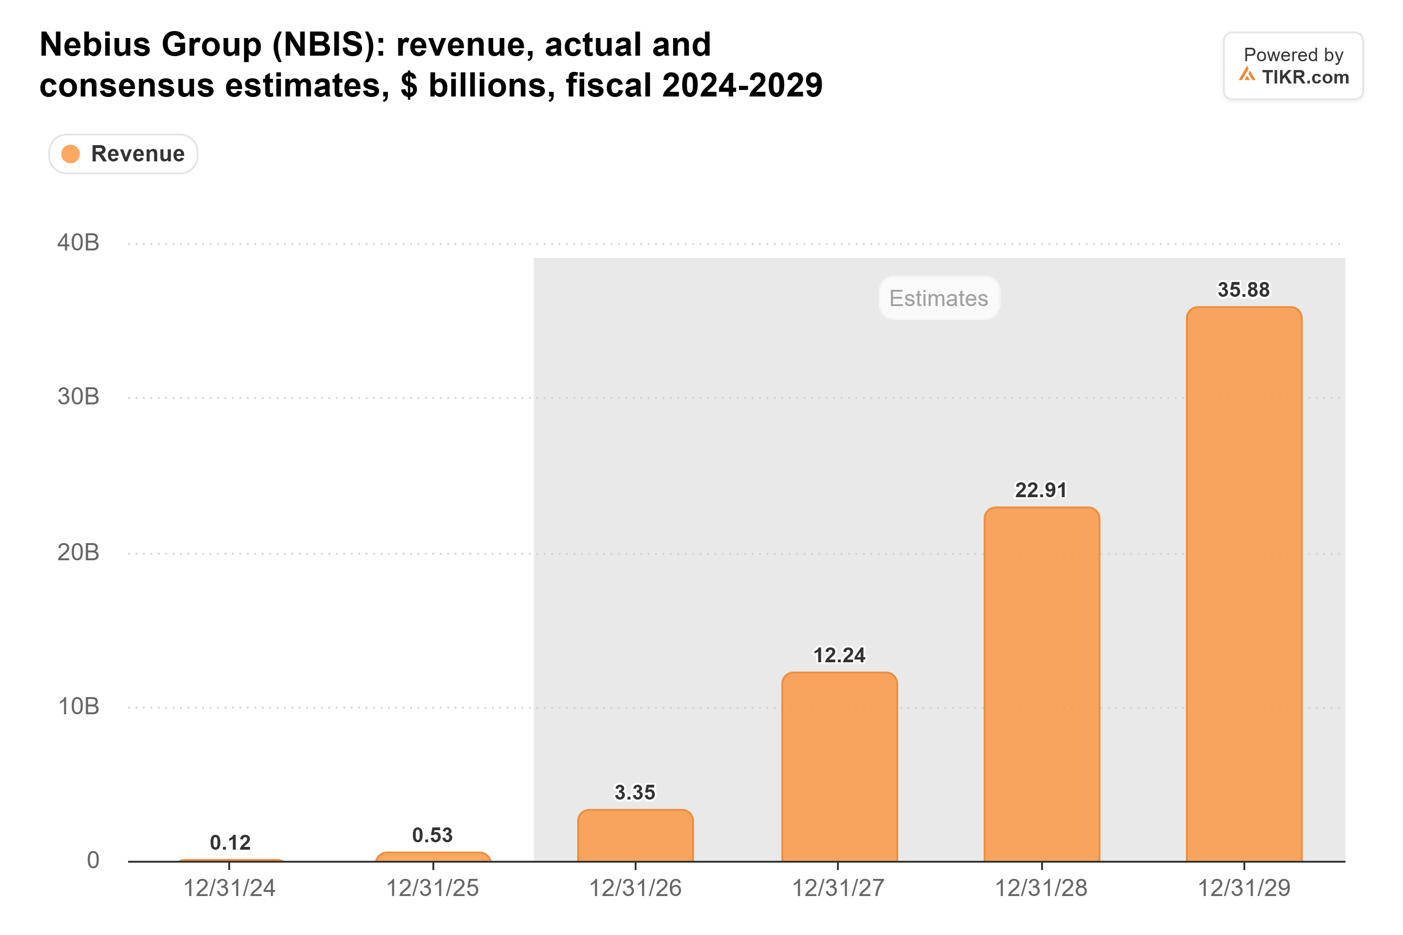The width and height of the screenshot is (1403, 935).
Task: Click the 35.88 data label
Action: pos(1244,290)
